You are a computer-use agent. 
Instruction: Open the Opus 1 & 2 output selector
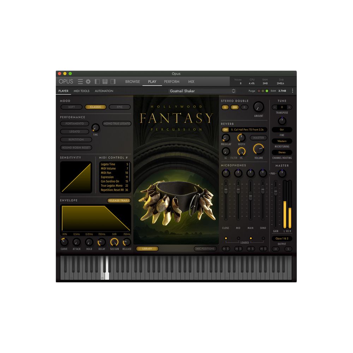pyautogui.click(x=282, y=238)
